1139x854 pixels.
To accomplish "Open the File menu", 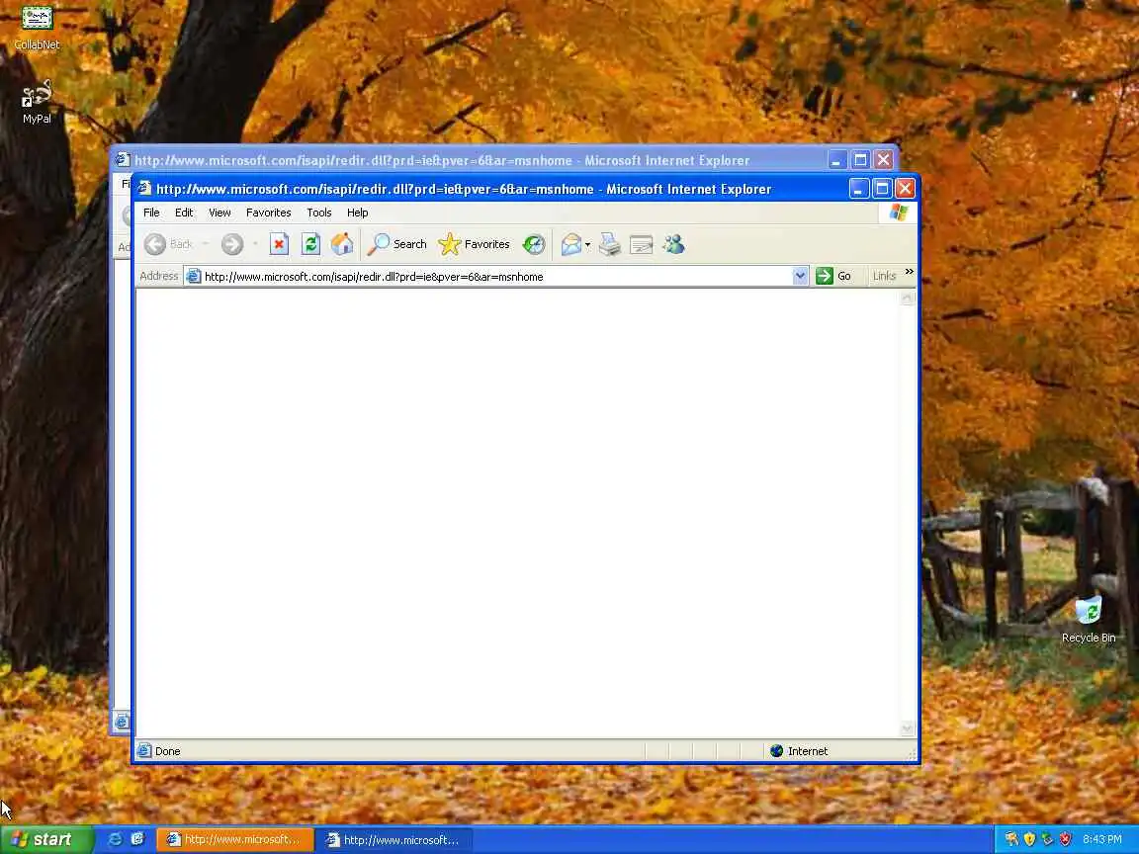I will click(x=151, y=213).
